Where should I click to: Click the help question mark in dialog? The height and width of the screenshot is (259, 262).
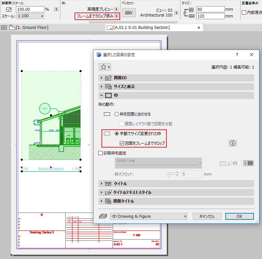[237, 55]
